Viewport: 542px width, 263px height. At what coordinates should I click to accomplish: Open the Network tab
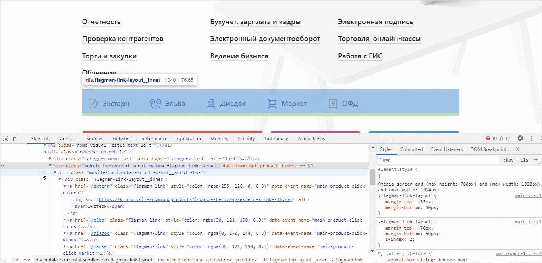(122, 138)
